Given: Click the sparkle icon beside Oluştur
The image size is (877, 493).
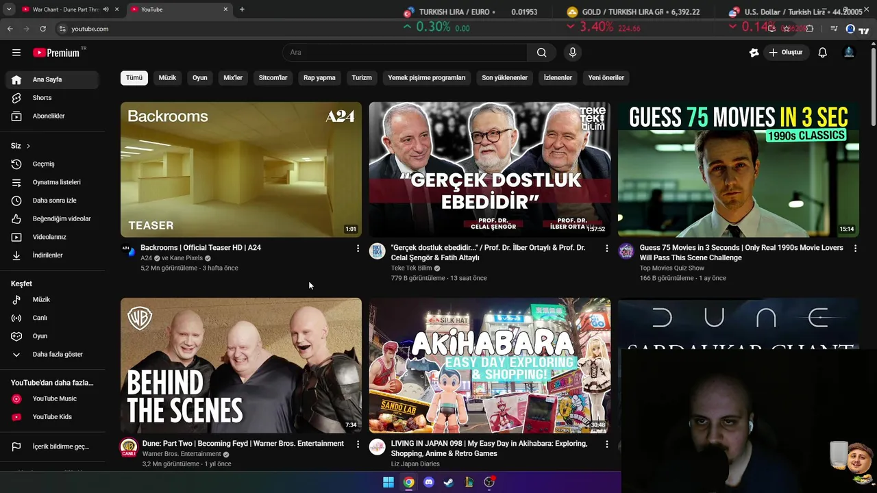Looking at the screenshot, I should click(x=754, y=53).
